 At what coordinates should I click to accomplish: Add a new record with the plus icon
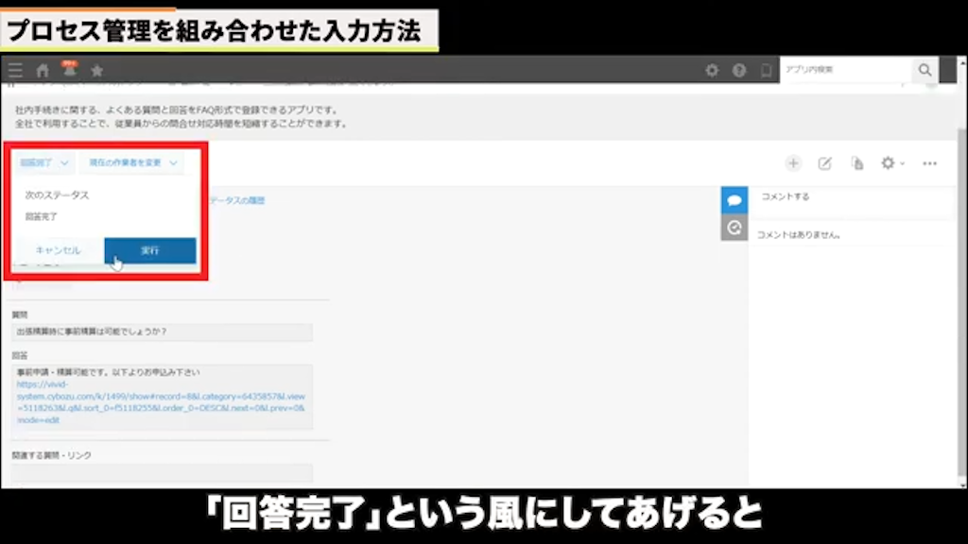pyautogui.click(x=794, y=162)
